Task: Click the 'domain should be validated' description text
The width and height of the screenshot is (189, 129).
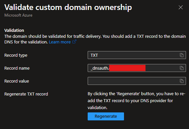Action: coord(95,39)
